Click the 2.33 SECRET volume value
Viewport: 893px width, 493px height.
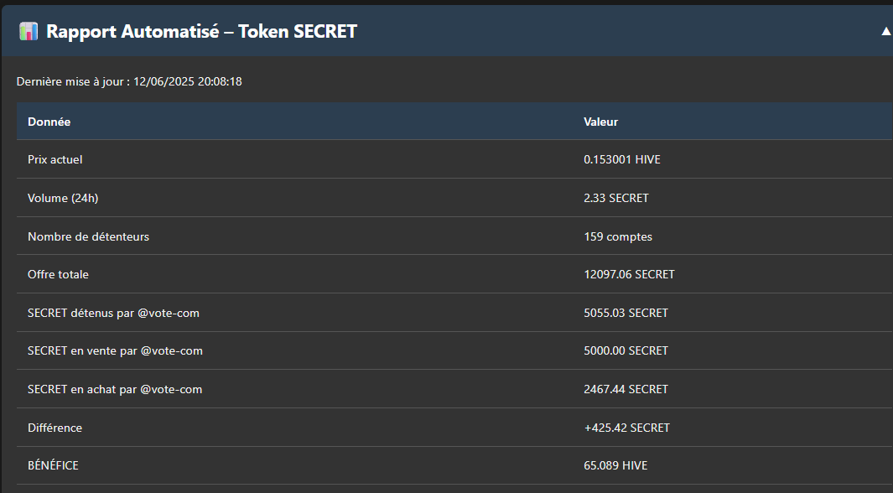[x=616, y=198]
